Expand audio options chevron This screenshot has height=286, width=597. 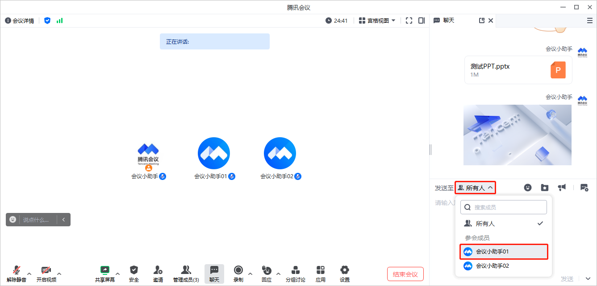pos(29,274)
